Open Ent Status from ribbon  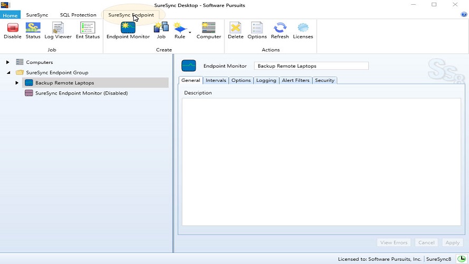click(87, 31)
